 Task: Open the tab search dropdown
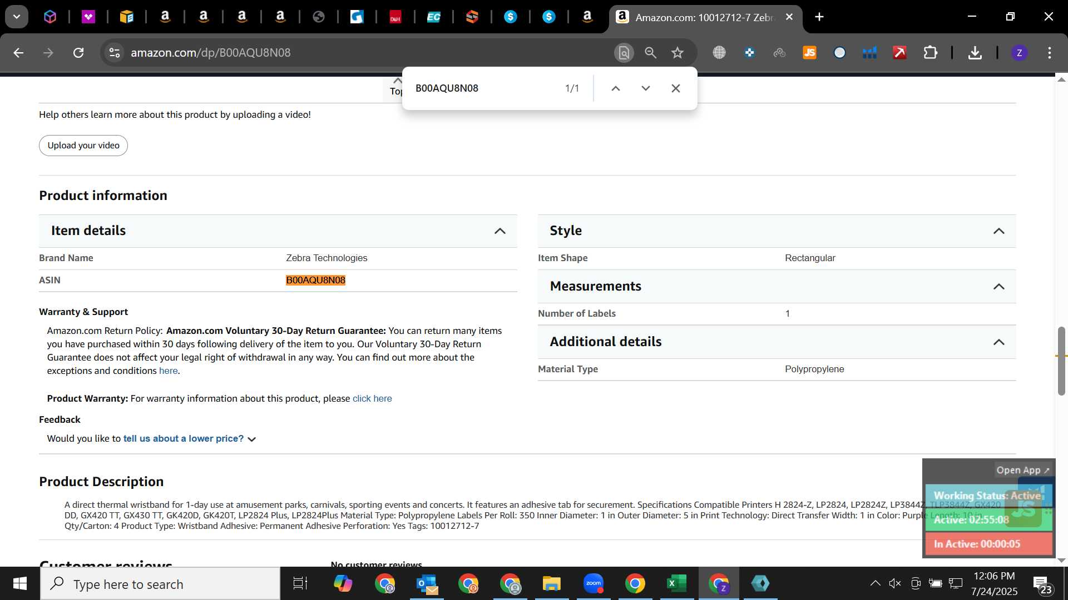17,17
